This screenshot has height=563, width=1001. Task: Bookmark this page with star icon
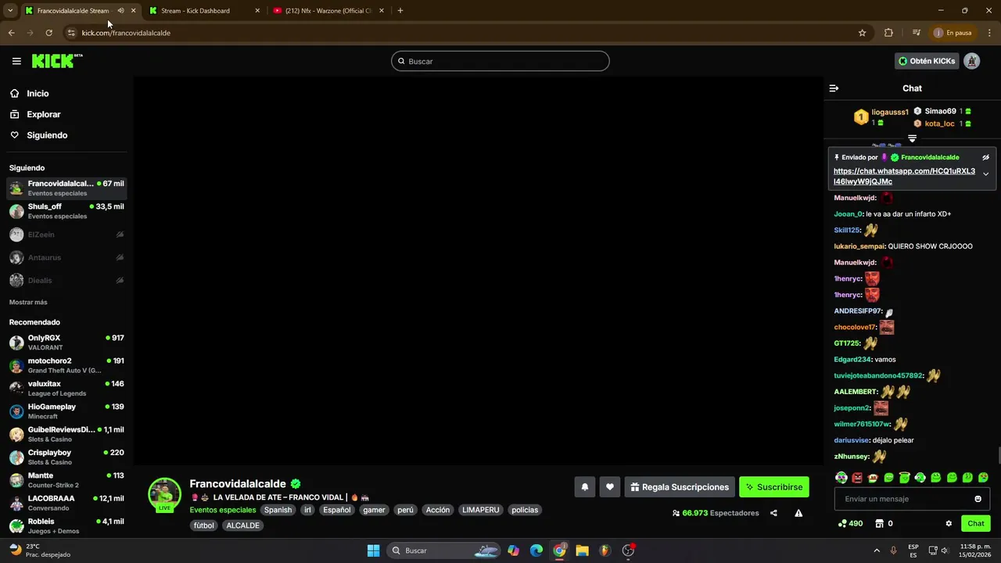pos(862,33)
